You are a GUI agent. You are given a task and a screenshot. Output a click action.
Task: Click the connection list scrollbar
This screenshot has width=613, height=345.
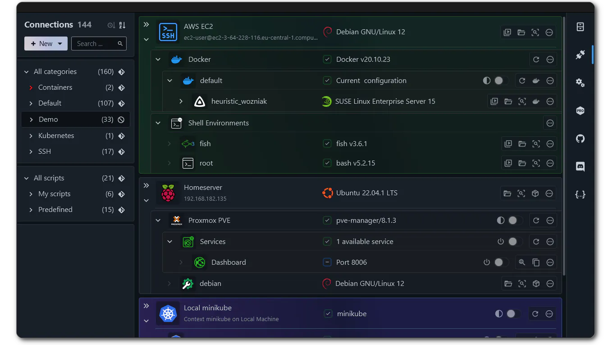[x=564, y=147]
